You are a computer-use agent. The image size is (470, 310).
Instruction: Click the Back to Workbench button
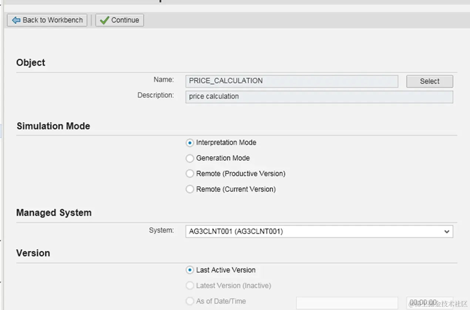47,20
